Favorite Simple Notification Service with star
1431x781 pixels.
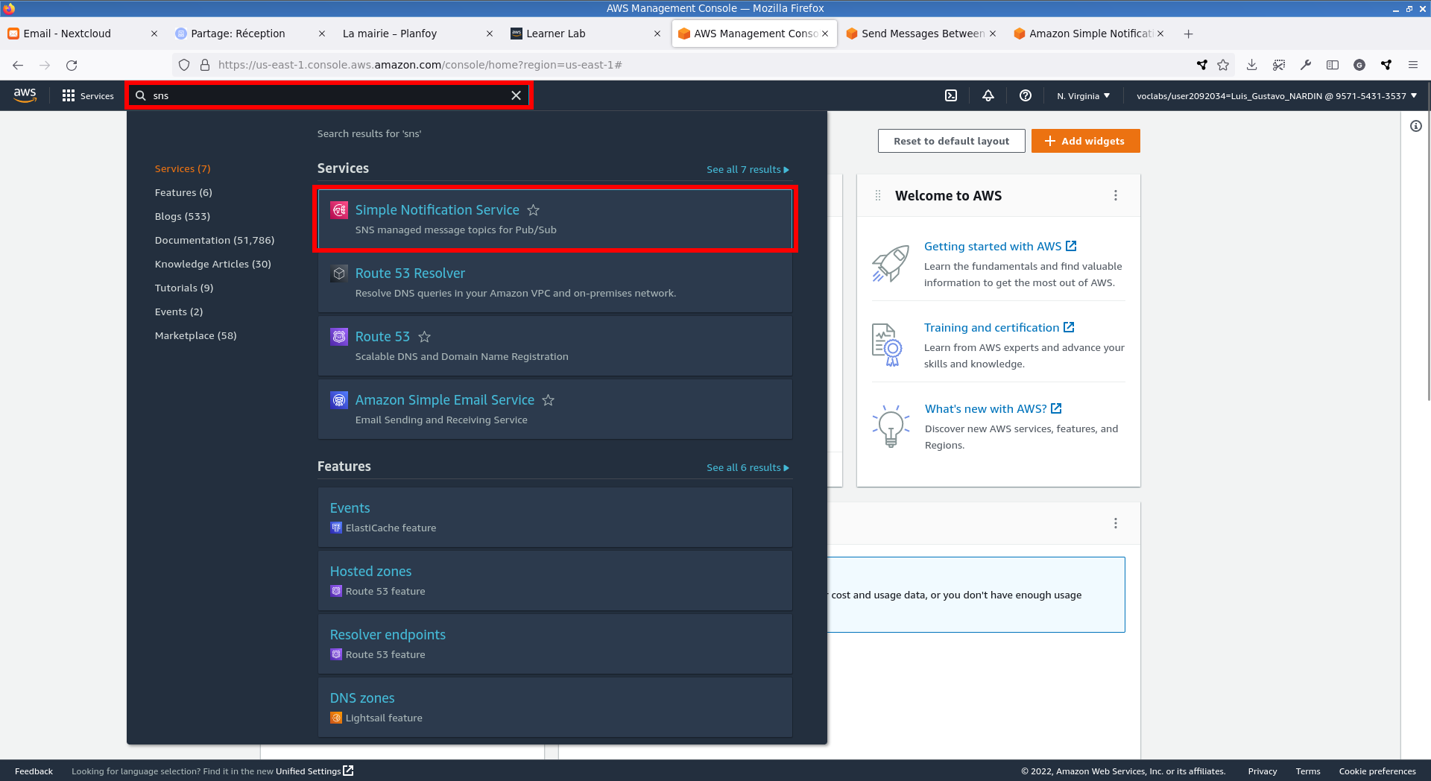point(534,210)
